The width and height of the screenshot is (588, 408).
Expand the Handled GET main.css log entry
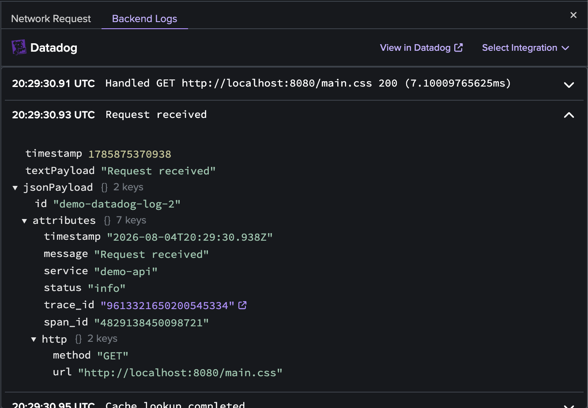click(569, 85)
